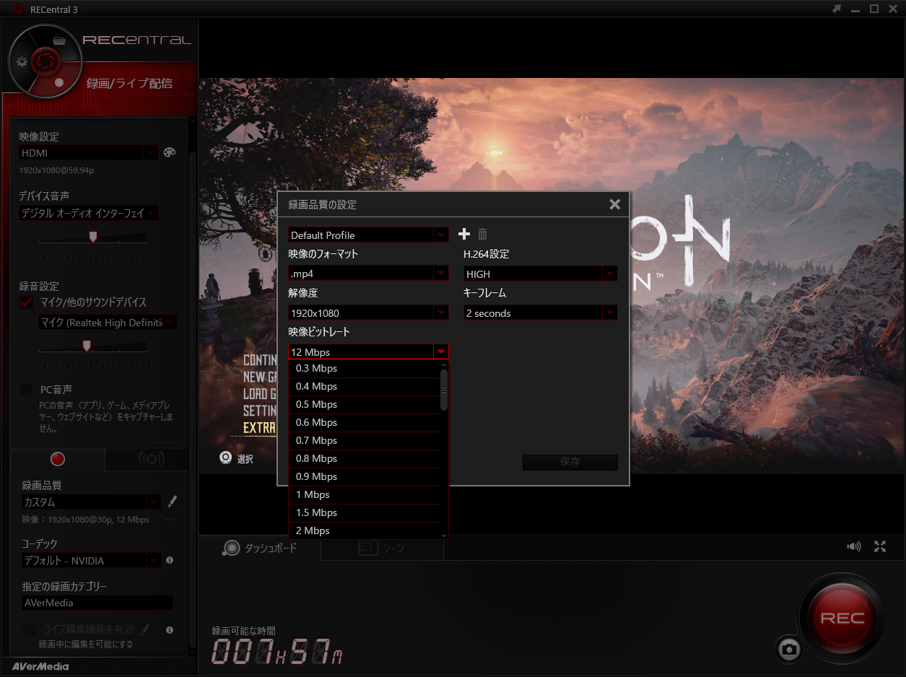The width and height of the screenshot is (906, 677).
Task: Select the record mode red dot tab
Action: coord(58,459)
